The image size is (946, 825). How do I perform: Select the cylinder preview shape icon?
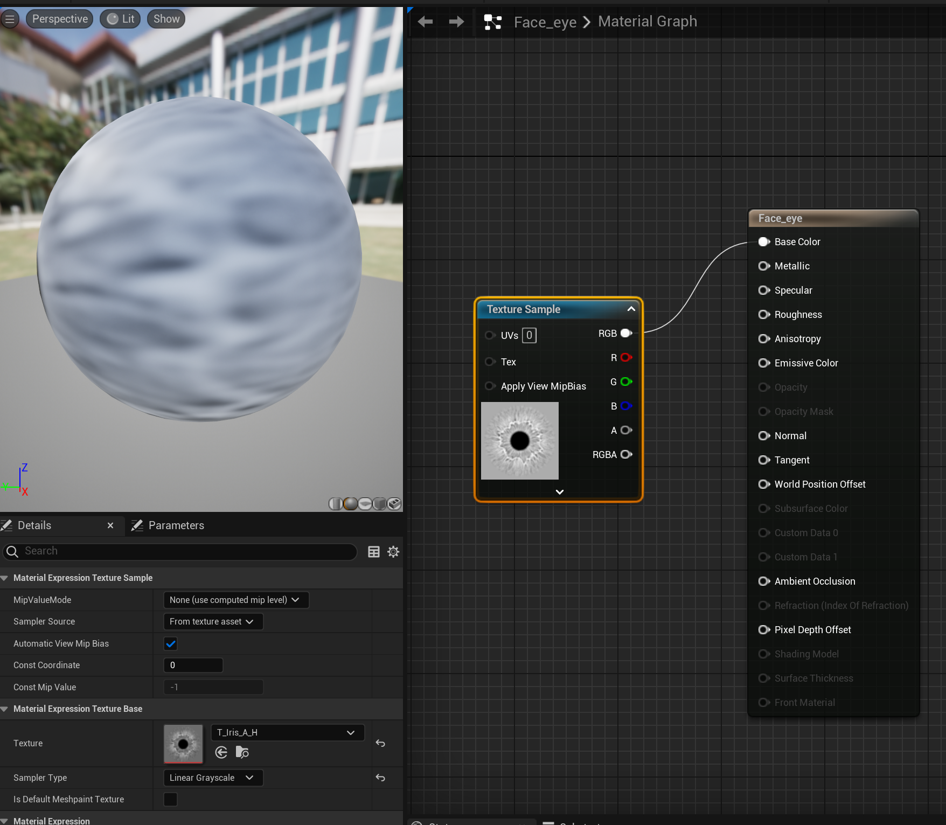(335, 503)
